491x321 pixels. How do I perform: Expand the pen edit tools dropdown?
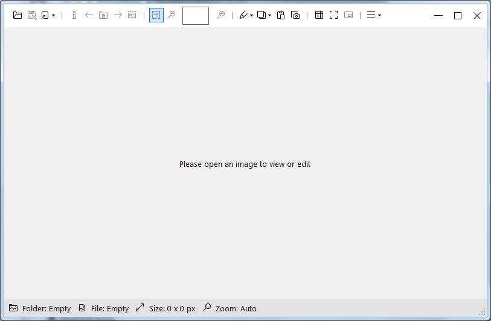(x=251, y=16)
